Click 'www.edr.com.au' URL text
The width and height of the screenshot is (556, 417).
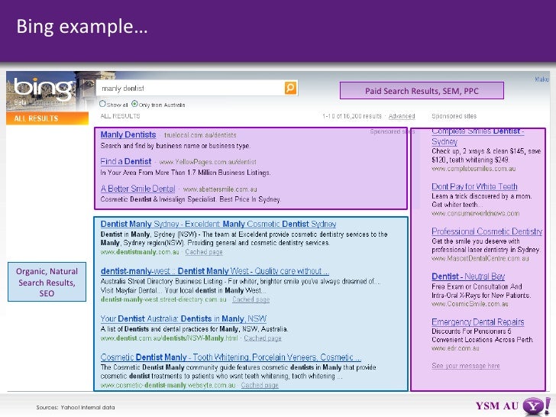[455, 348]
